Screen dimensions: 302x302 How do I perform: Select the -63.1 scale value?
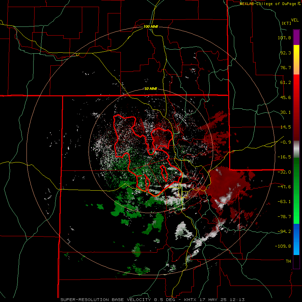pos(284,202)
